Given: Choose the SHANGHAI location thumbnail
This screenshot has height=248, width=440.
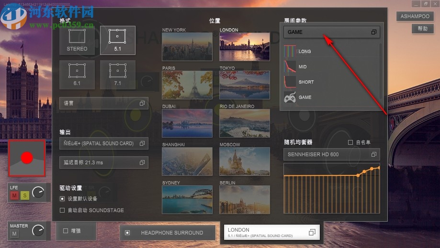Looking at the screenshot, I should pos(187,161).
